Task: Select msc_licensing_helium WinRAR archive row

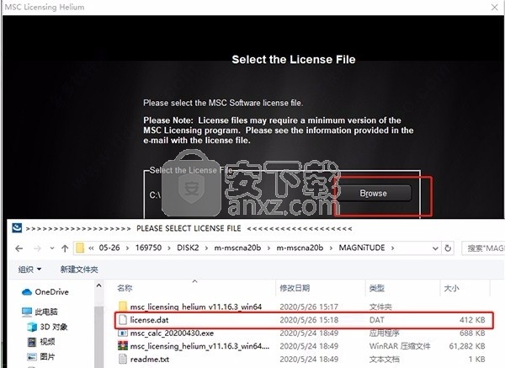Action: point(301,346)
